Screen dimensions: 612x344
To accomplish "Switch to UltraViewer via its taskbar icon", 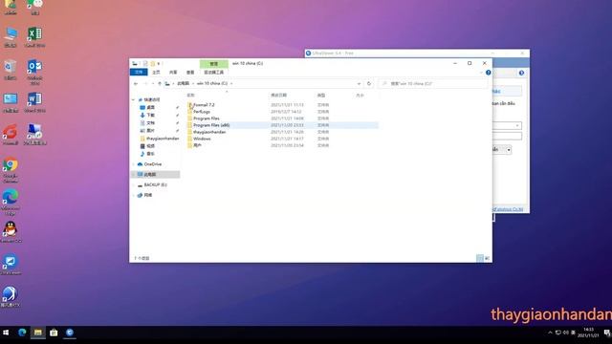I will point(70,333).
